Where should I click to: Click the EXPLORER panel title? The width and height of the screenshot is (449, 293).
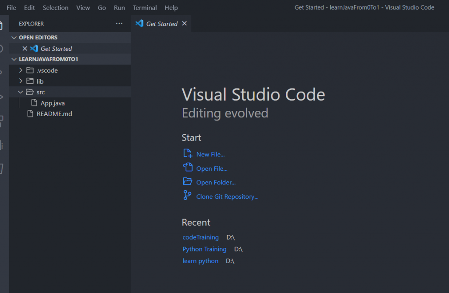(x=31, y=24)
